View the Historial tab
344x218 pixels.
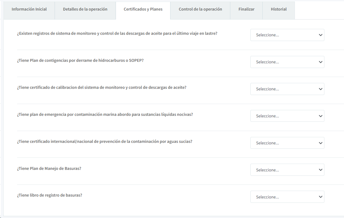[279, 9]
